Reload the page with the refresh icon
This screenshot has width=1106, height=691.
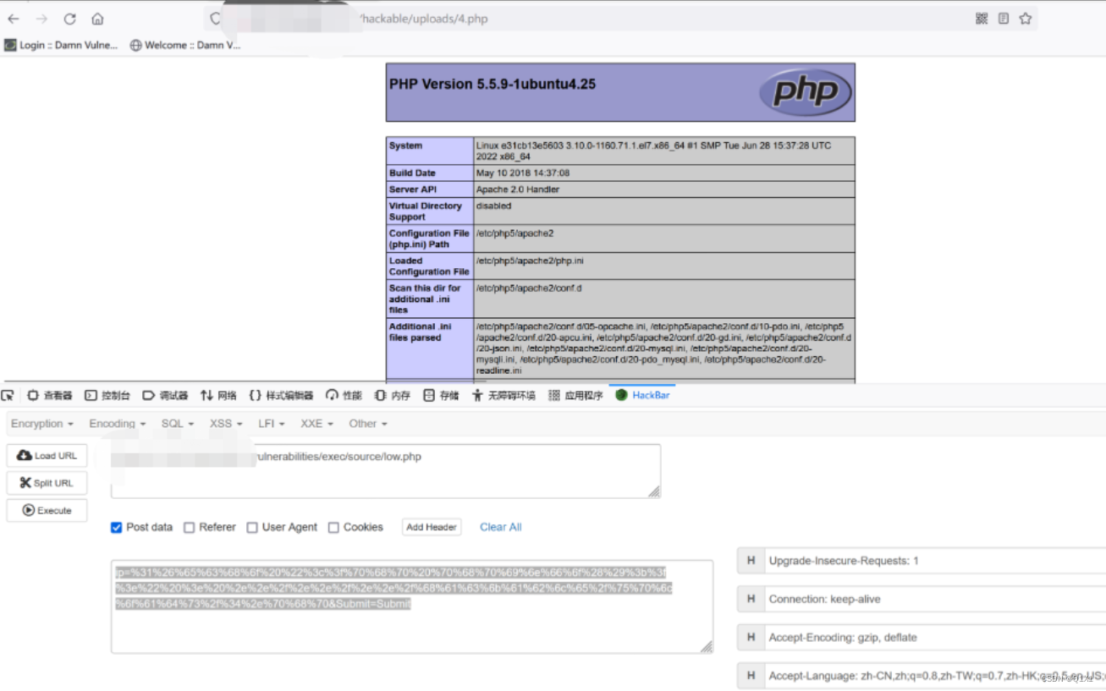click(69, 19)
